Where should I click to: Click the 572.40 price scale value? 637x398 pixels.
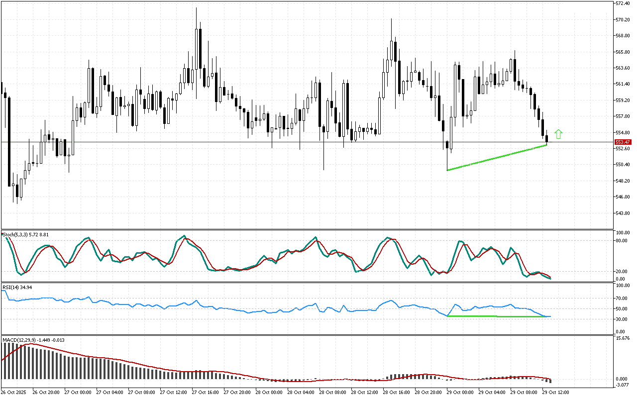[623, 3]
